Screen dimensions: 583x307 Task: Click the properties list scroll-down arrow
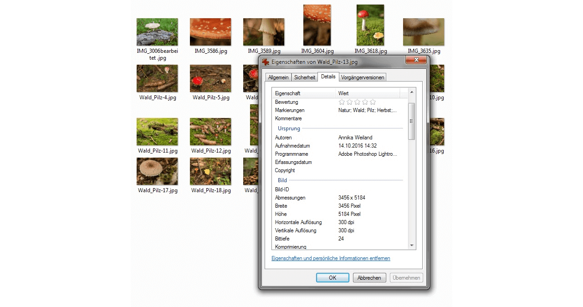click(x=412, y=246)
